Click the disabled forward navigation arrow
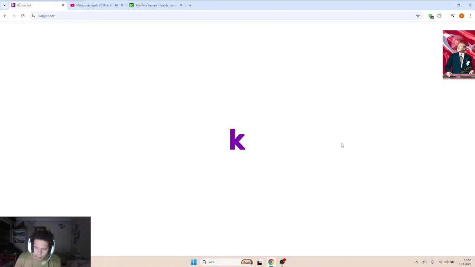Screen dimensions: 475x267 [x=14, y=16]
